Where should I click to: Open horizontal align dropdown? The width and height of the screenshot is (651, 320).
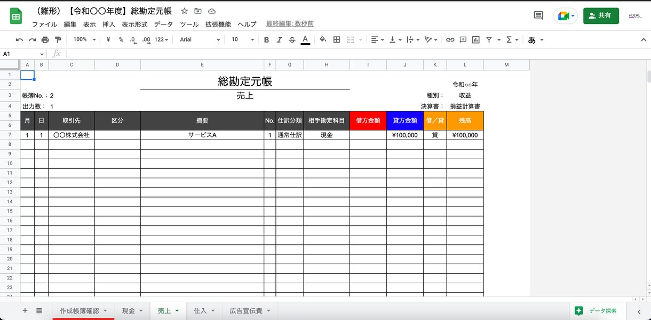click(x=377, y=40)
